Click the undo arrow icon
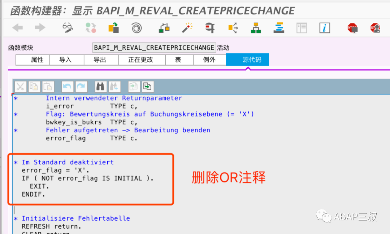Screen dimensions: 390x234 pos(68,87)
